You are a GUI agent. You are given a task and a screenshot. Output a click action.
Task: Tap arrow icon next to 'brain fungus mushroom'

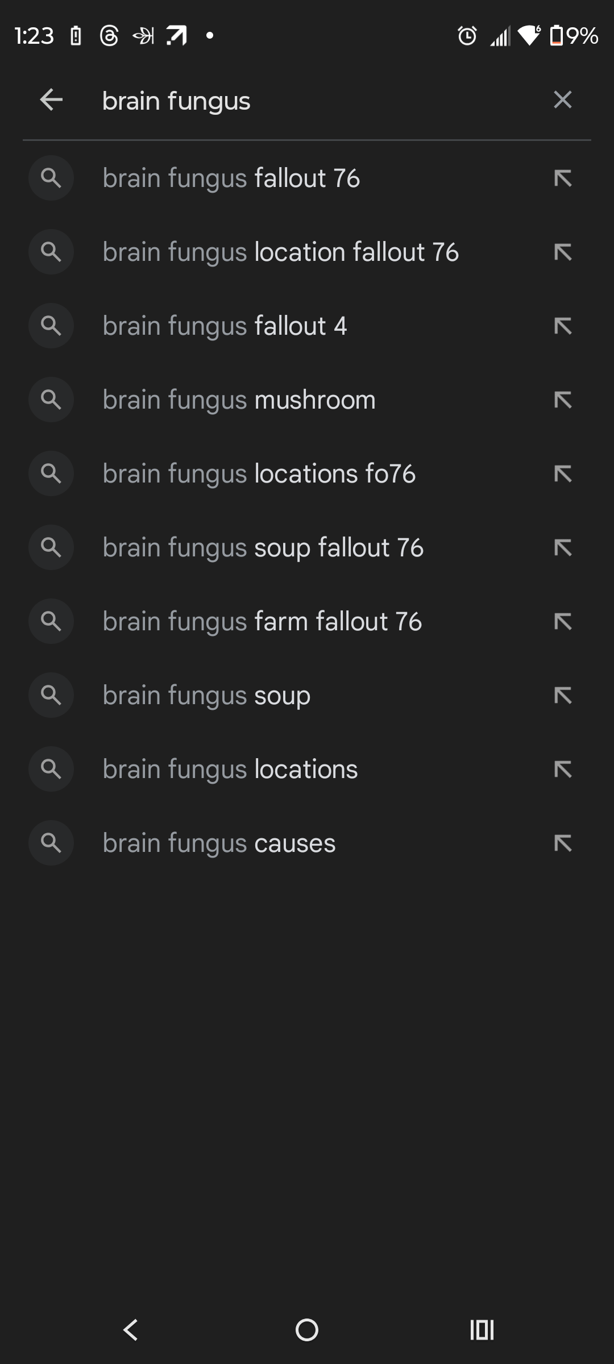pos(562,400)
